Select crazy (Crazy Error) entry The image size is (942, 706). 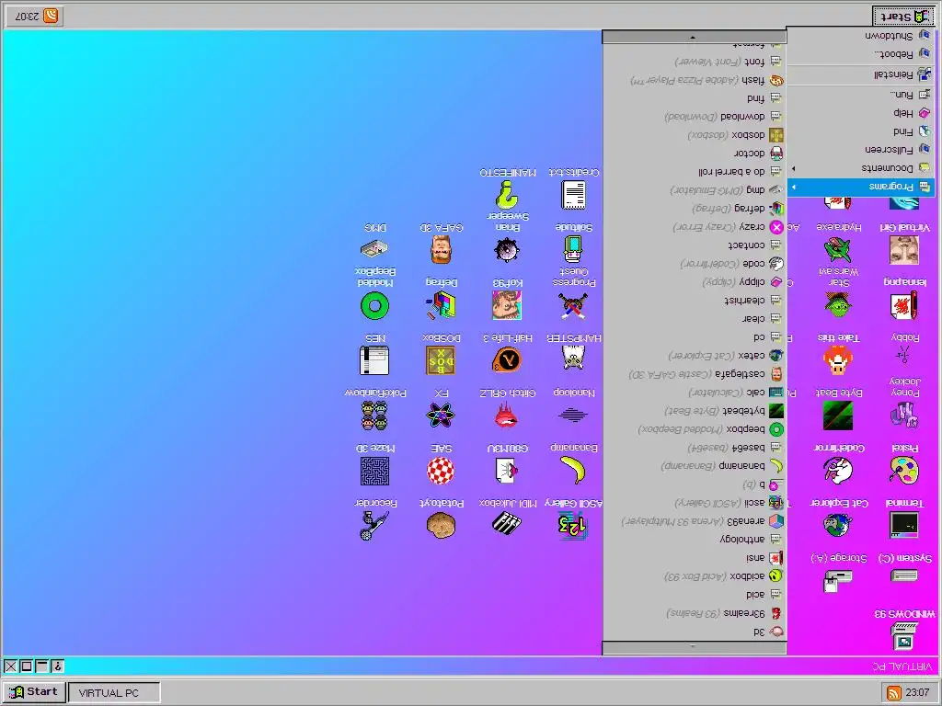(x=695, y=227)
